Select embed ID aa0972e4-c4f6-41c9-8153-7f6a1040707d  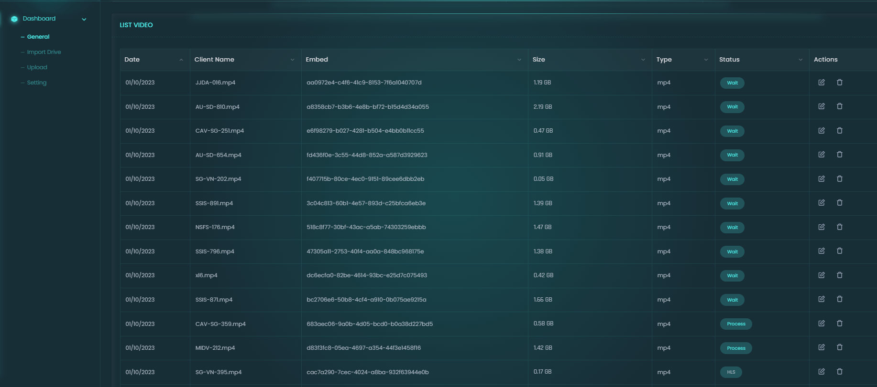pyautogui.click(x=364, y=83)
